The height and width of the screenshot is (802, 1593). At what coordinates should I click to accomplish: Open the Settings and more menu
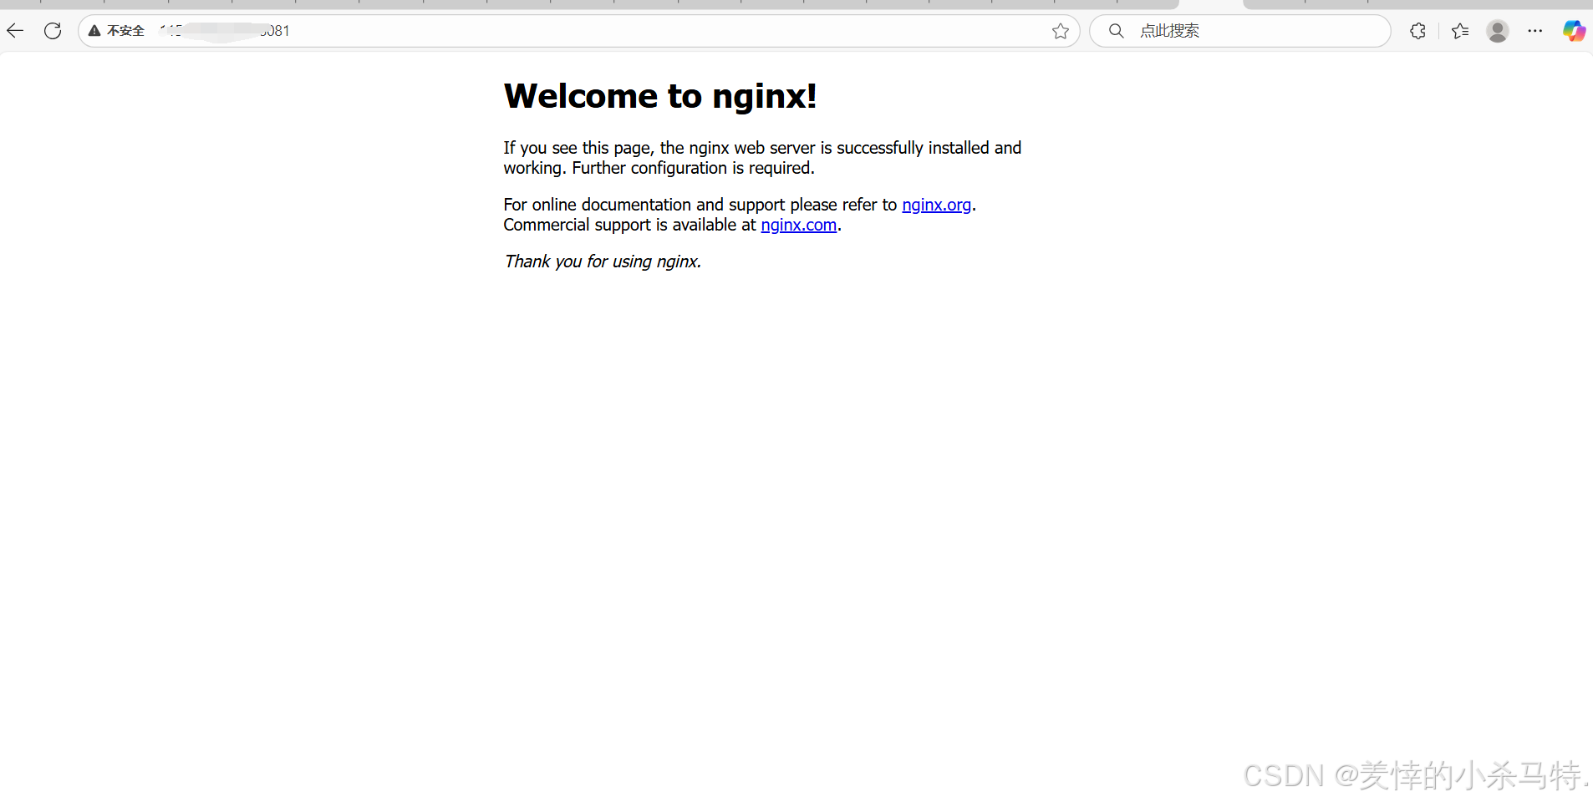pyautogui.click(x=1535, y=31)
